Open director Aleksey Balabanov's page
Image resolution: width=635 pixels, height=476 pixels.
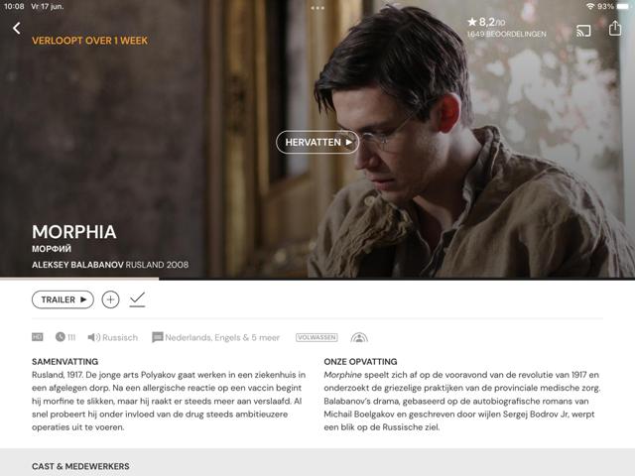(x=77, y=265)
